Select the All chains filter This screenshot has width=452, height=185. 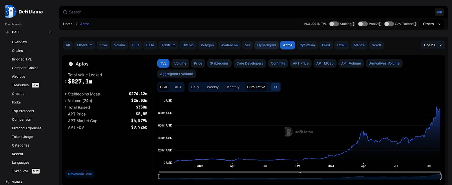tap(68, 45)
